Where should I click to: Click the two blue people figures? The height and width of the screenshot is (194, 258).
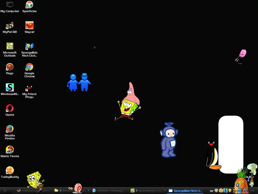pyautogui.click(x=79, y=83)
